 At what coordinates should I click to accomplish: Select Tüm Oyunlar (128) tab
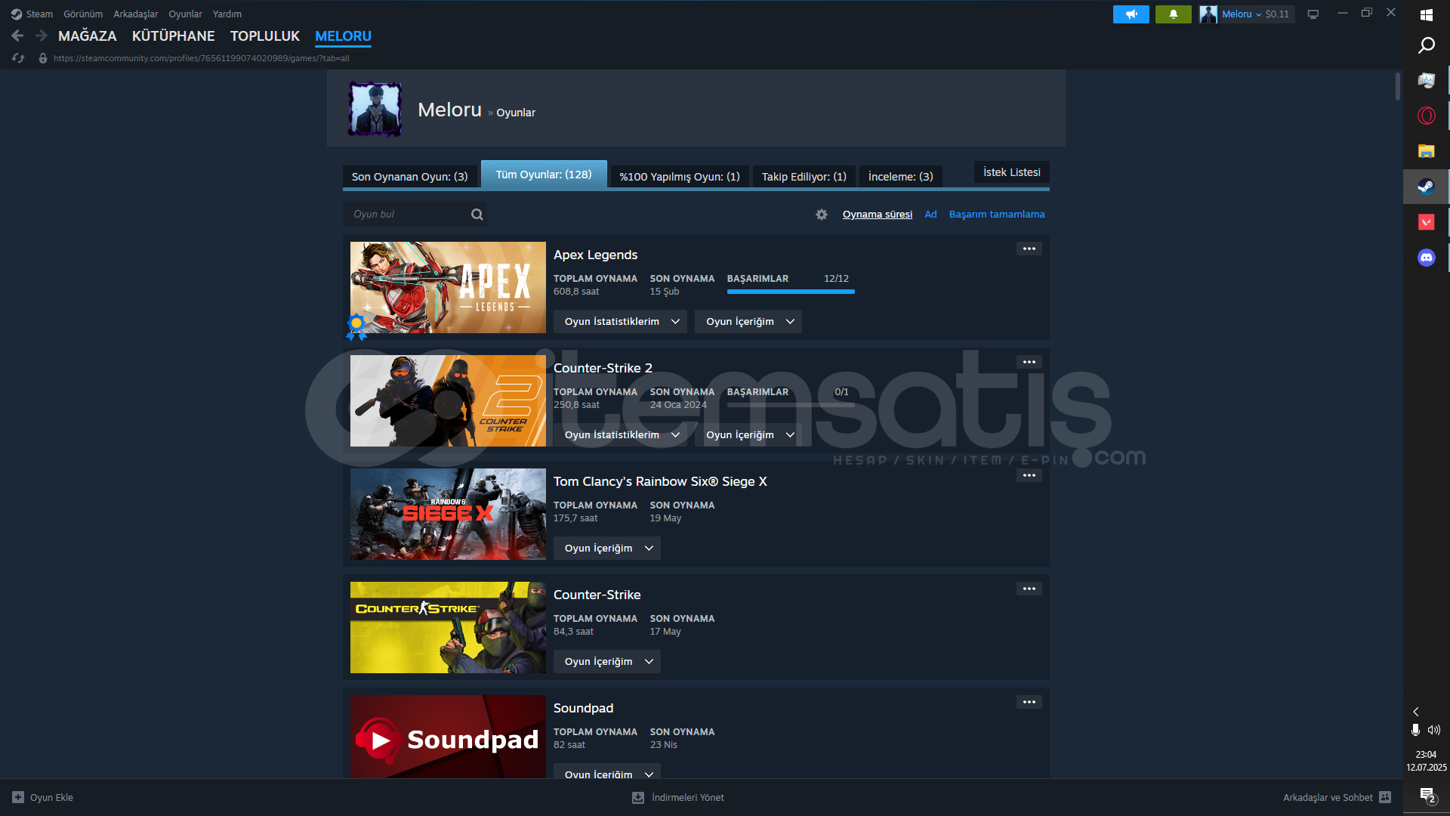click(544, 175)
